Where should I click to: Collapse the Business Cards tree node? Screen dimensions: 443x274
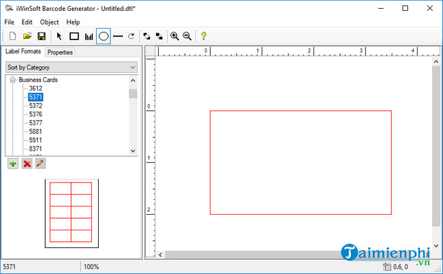coord(13,80)
